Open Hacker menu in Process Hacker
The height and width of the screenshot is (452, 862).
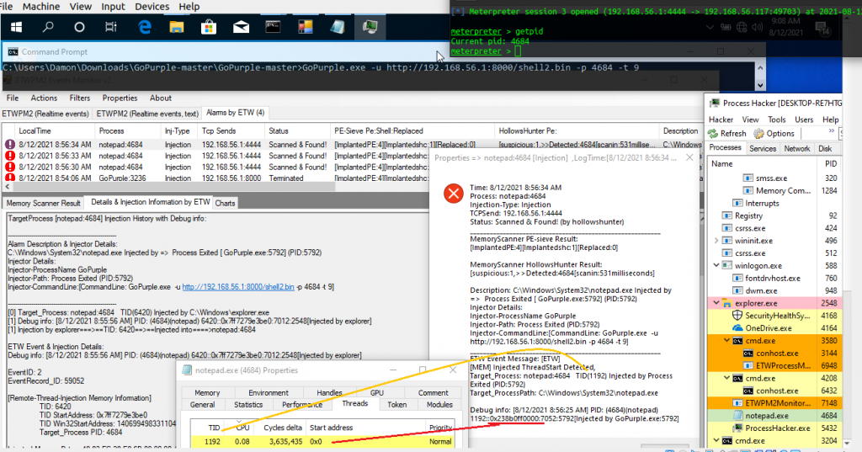pos(721,120)
